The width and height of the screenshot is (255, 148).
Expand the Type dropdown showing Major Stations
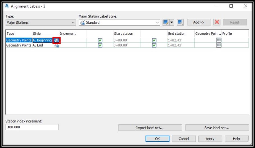[x=41, y=22]
